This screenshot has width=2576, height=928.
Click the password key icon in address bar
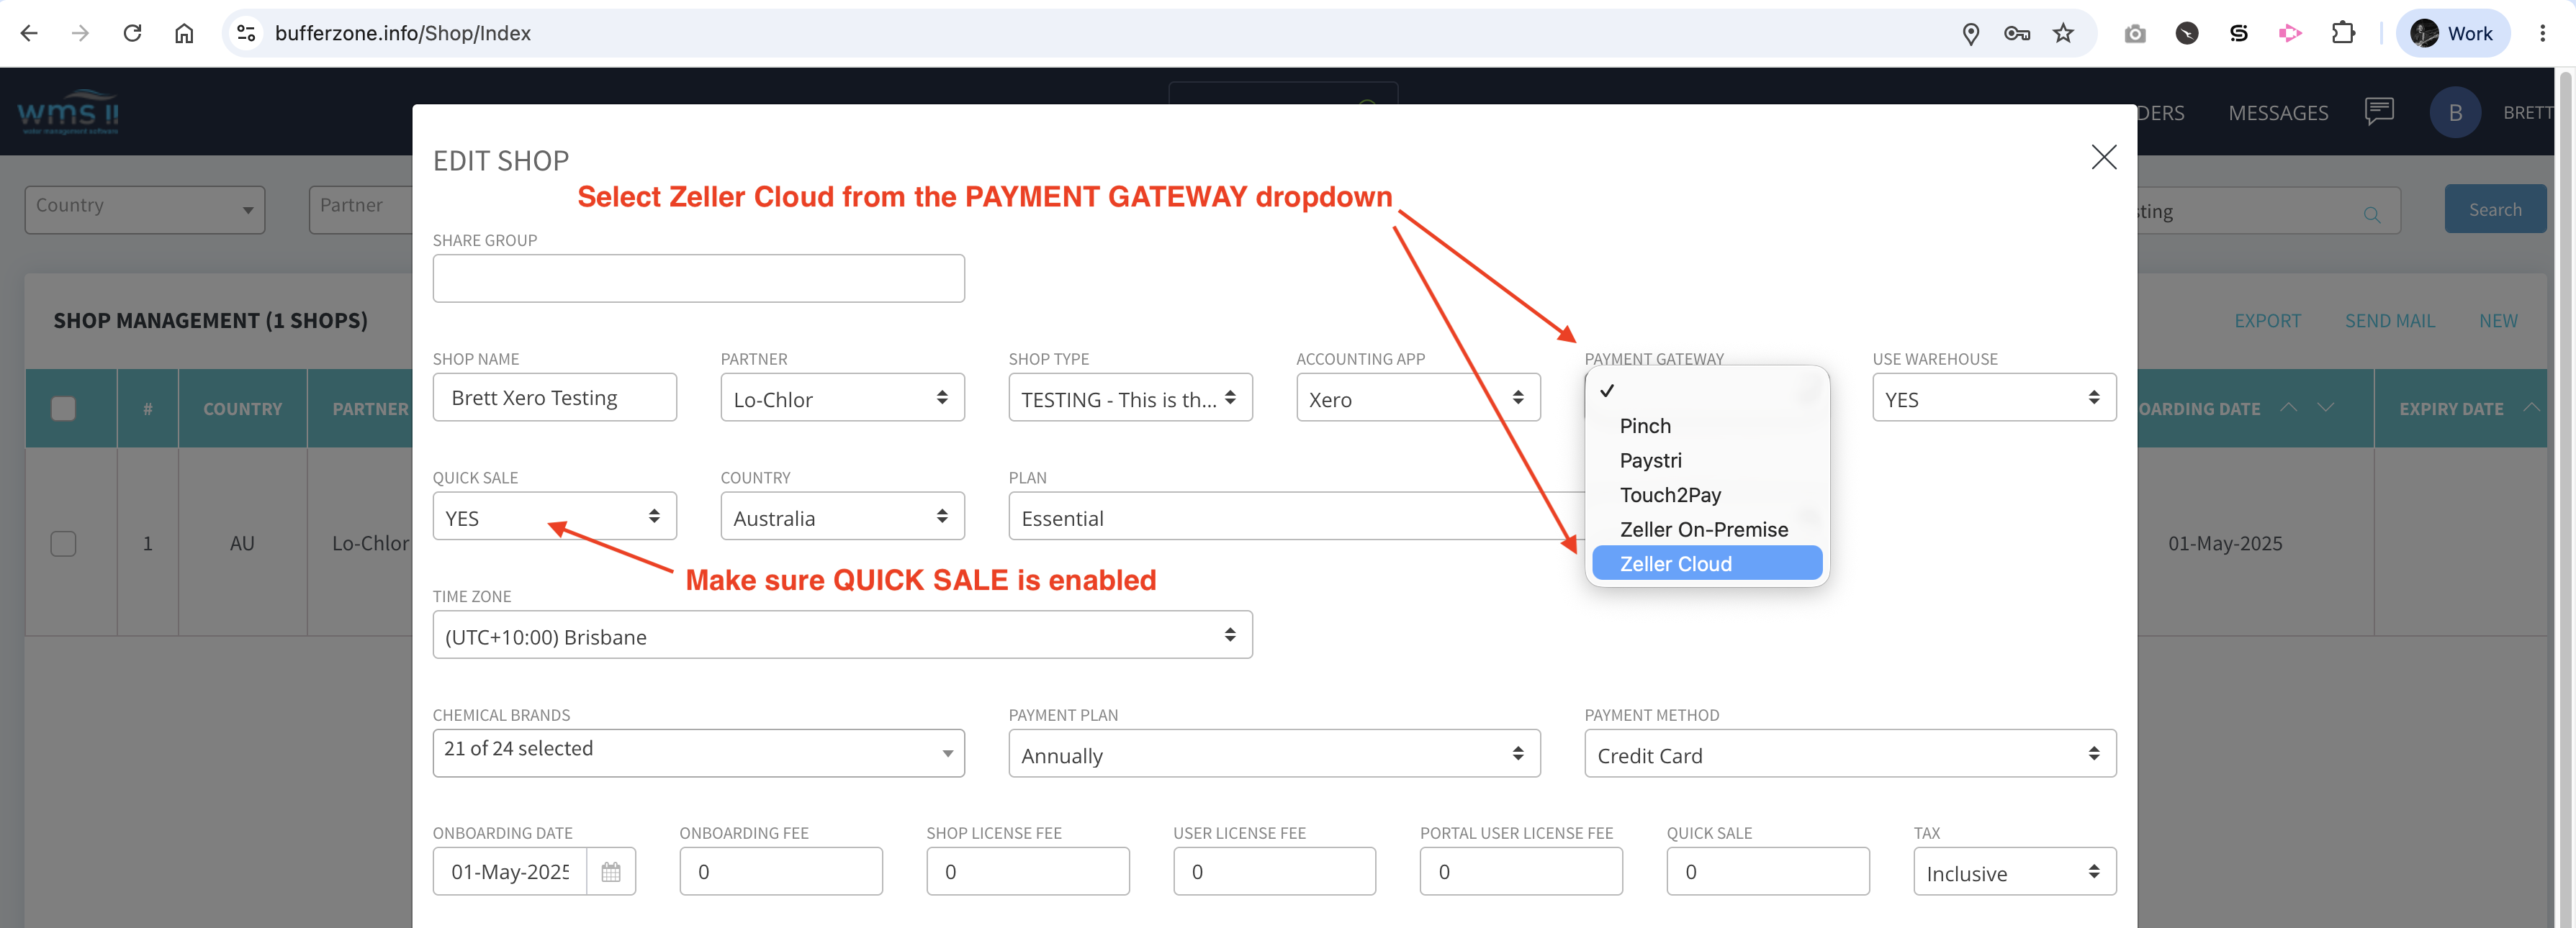tap(2017, 33)
